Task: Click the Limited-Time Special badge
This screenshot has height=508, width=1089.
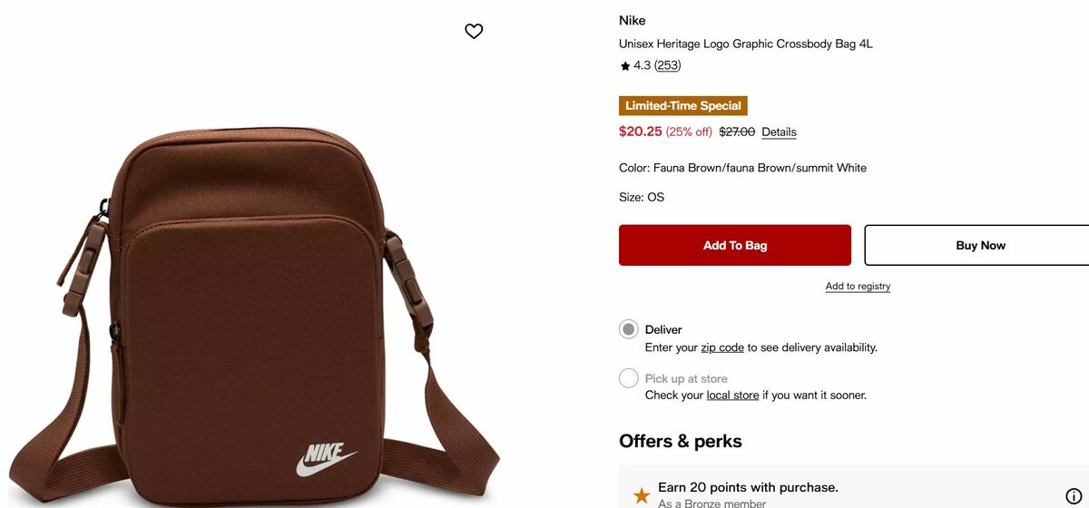Action: pyautogui.click(x=683, y=106)
